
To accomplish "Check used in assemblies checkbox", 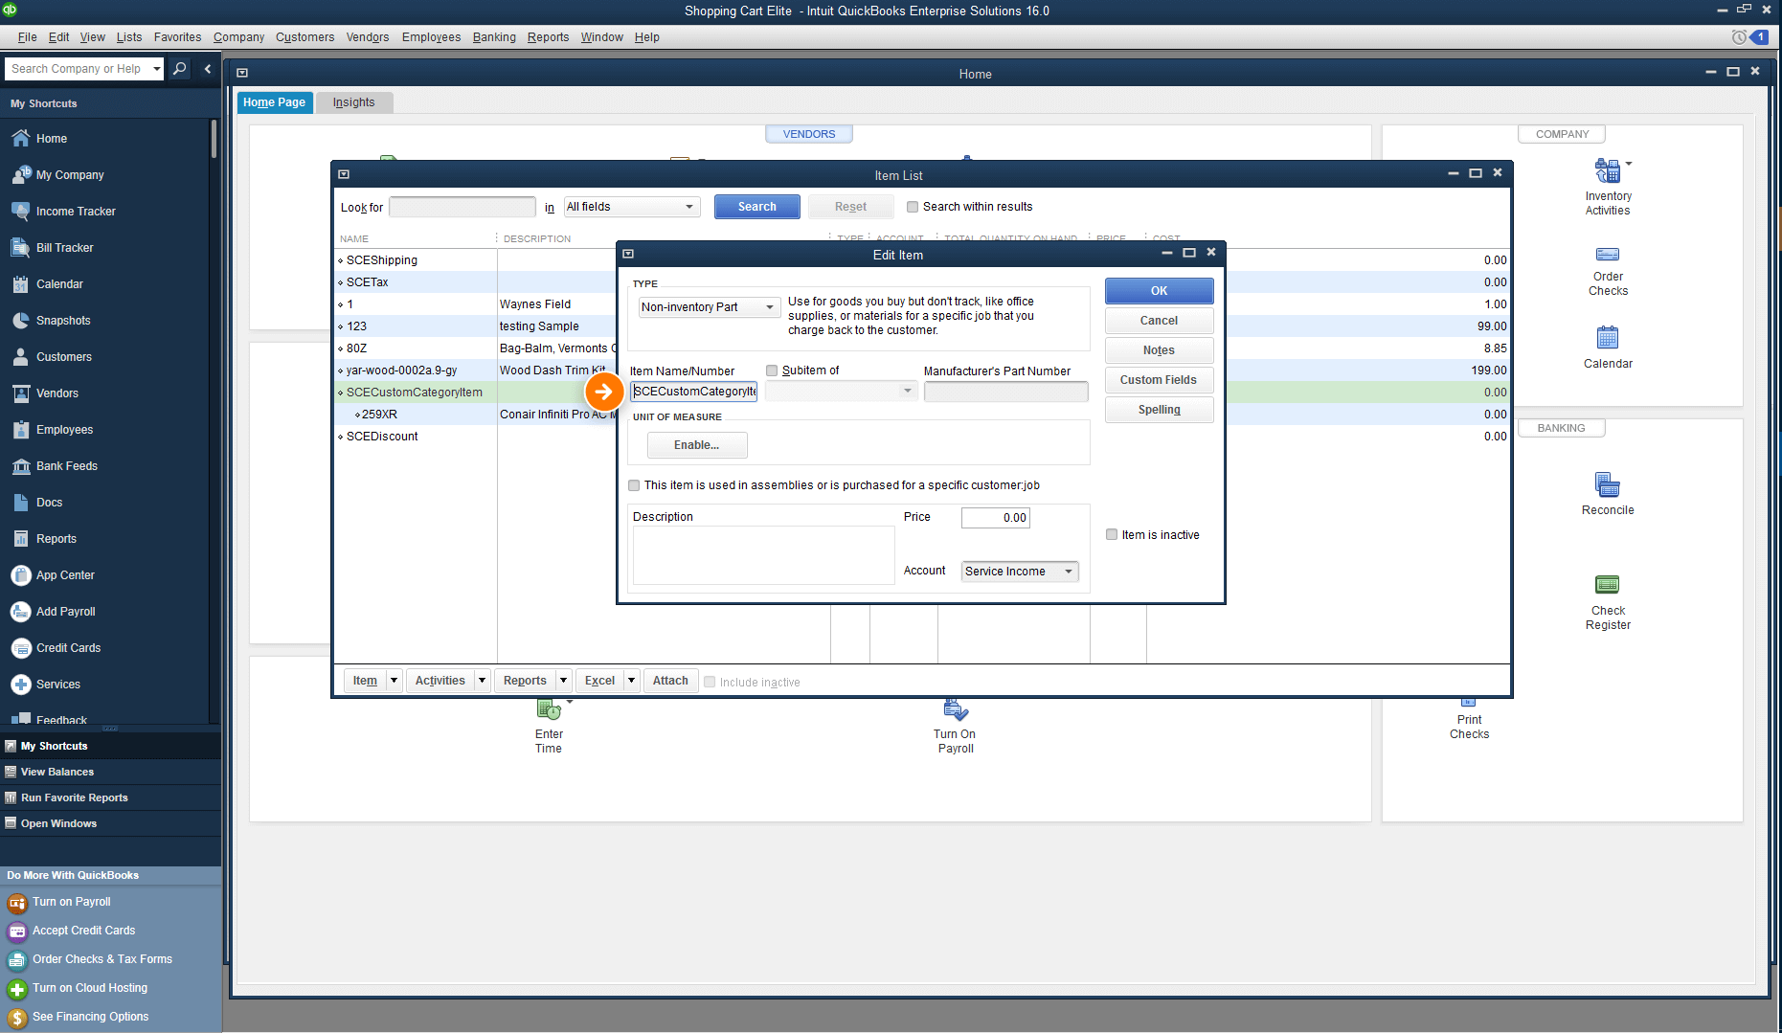I will point(634,485).
